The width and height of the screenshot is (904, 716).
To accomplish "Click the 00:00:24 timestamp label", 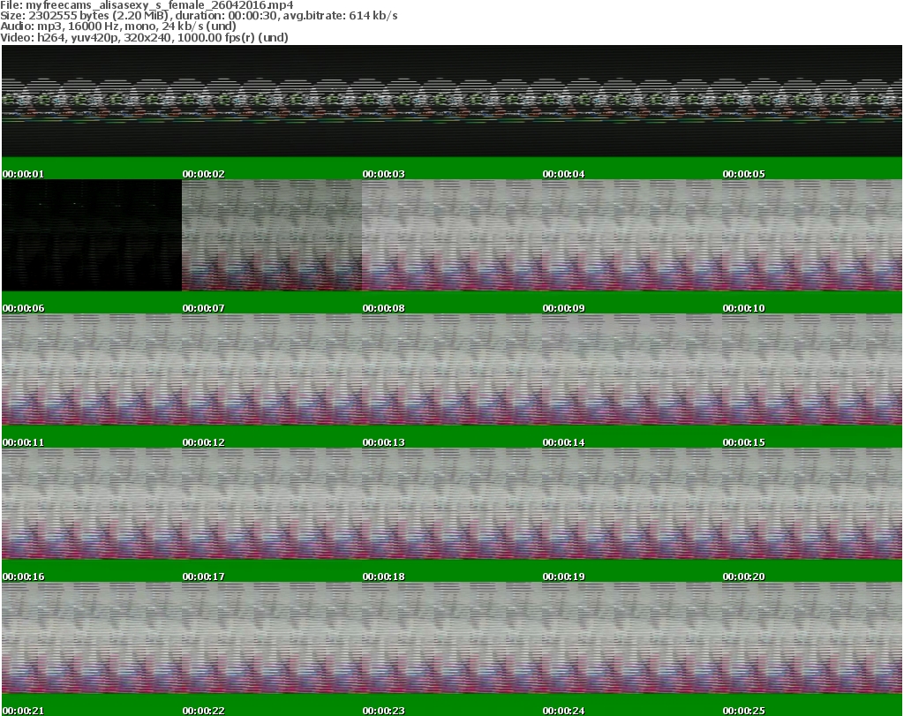I will click(x=563, y=711).
